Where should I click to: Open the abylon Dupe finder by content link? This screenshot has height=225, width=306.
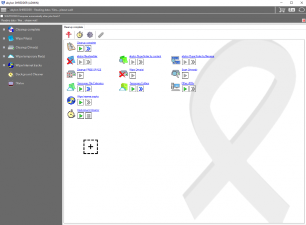coord(145,56)
